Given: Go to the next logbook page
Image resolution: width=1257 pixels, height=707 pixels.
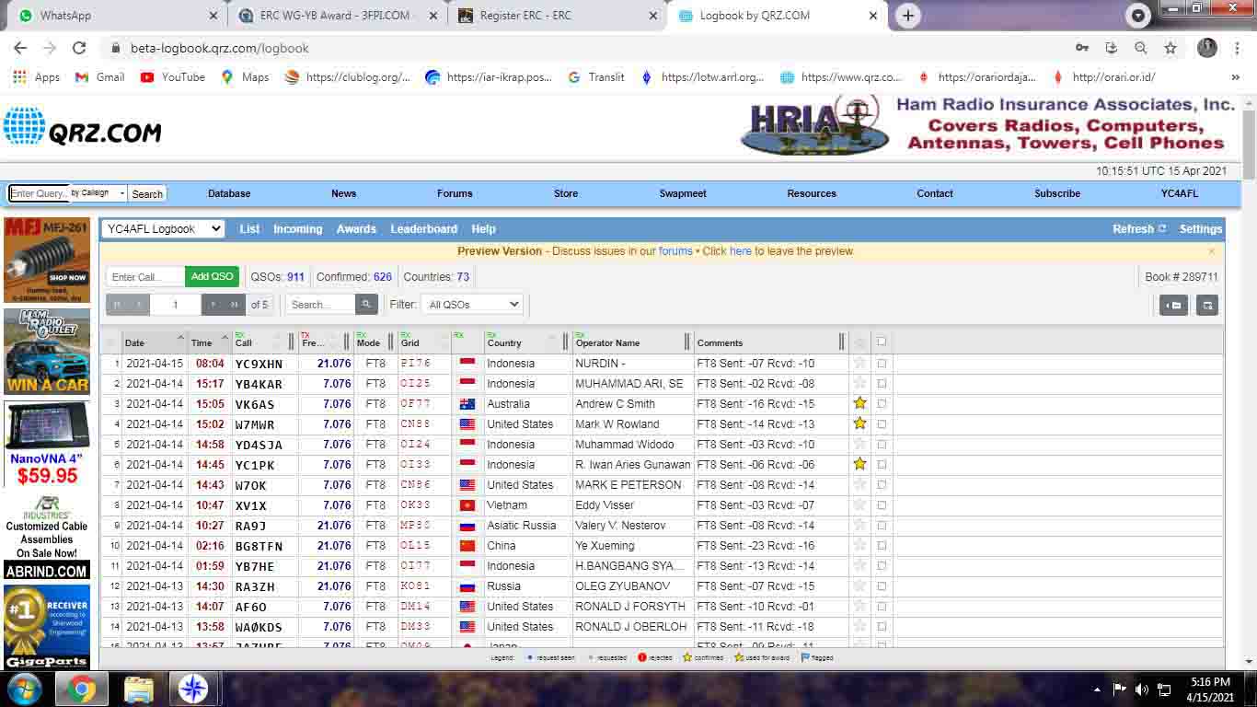Looking at the screenshot, I should coord(213,305).
